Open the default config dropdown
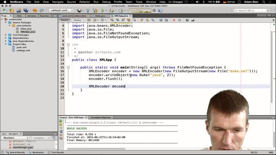Viewport: 276px width, 155px height. (x=61, y=10)
